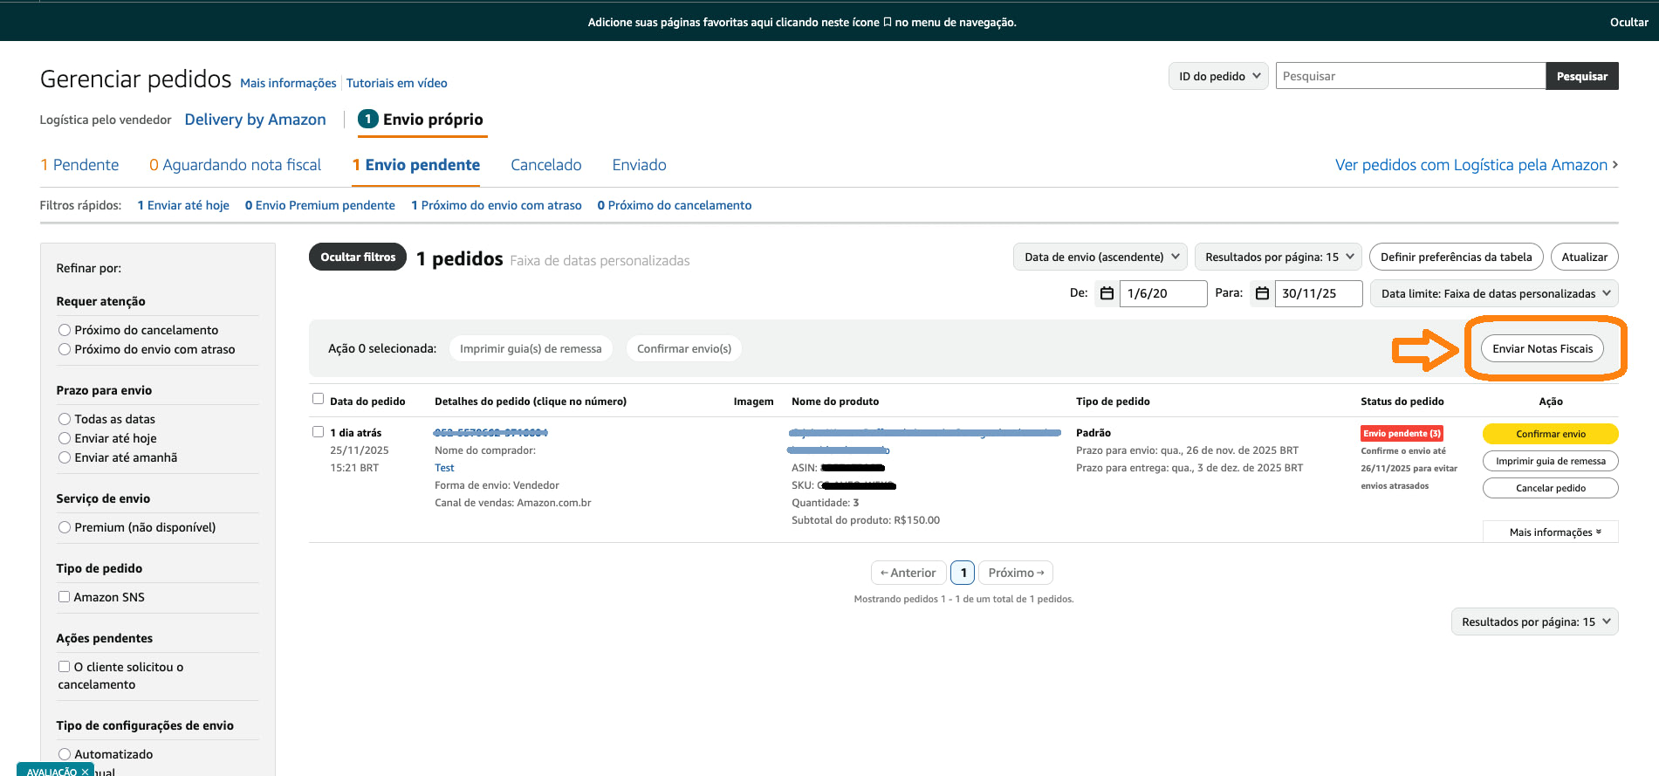Select page 1 in the pagination

(963, 573)
